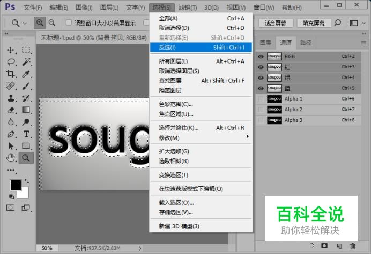The height and width of the screenshot is (254, 371).
Task: Open the 滤镜(T) menu
Action: 188,7
